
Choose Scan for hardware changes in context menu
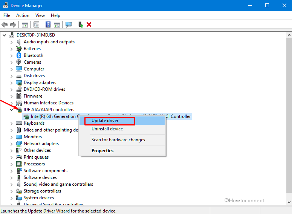tap(122, 140)
